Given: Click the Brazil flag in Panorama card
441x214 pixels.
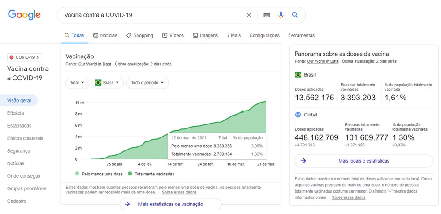Looking at the screenshot, I should pos(298,75).
